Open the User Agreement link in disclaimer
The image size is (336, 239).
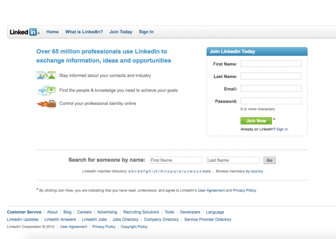click(x=211, y=190)
